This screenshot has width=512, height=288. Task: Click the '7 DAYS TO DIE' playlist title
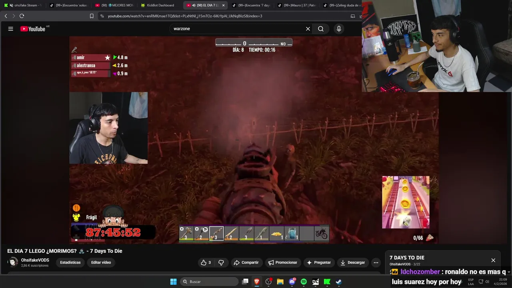(407, 258)
